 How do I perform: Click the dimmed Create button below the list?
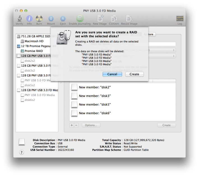166,125
